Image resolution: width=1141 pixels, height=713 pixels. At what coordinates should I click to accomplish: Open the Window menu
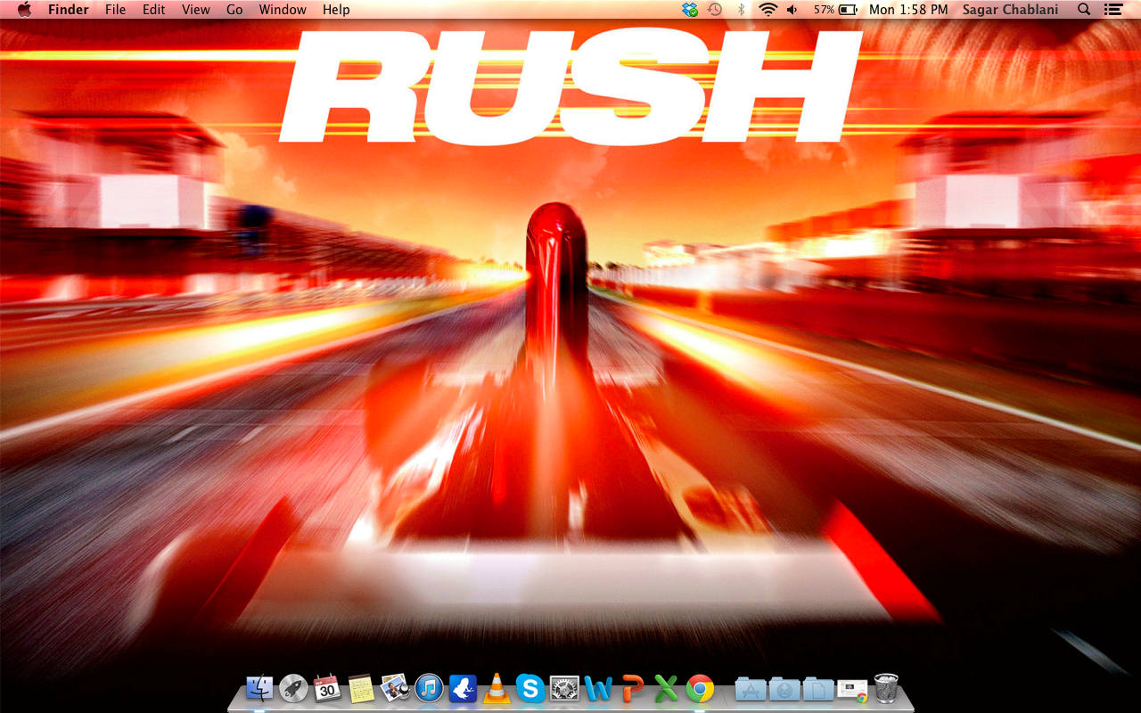coord(283,10)
